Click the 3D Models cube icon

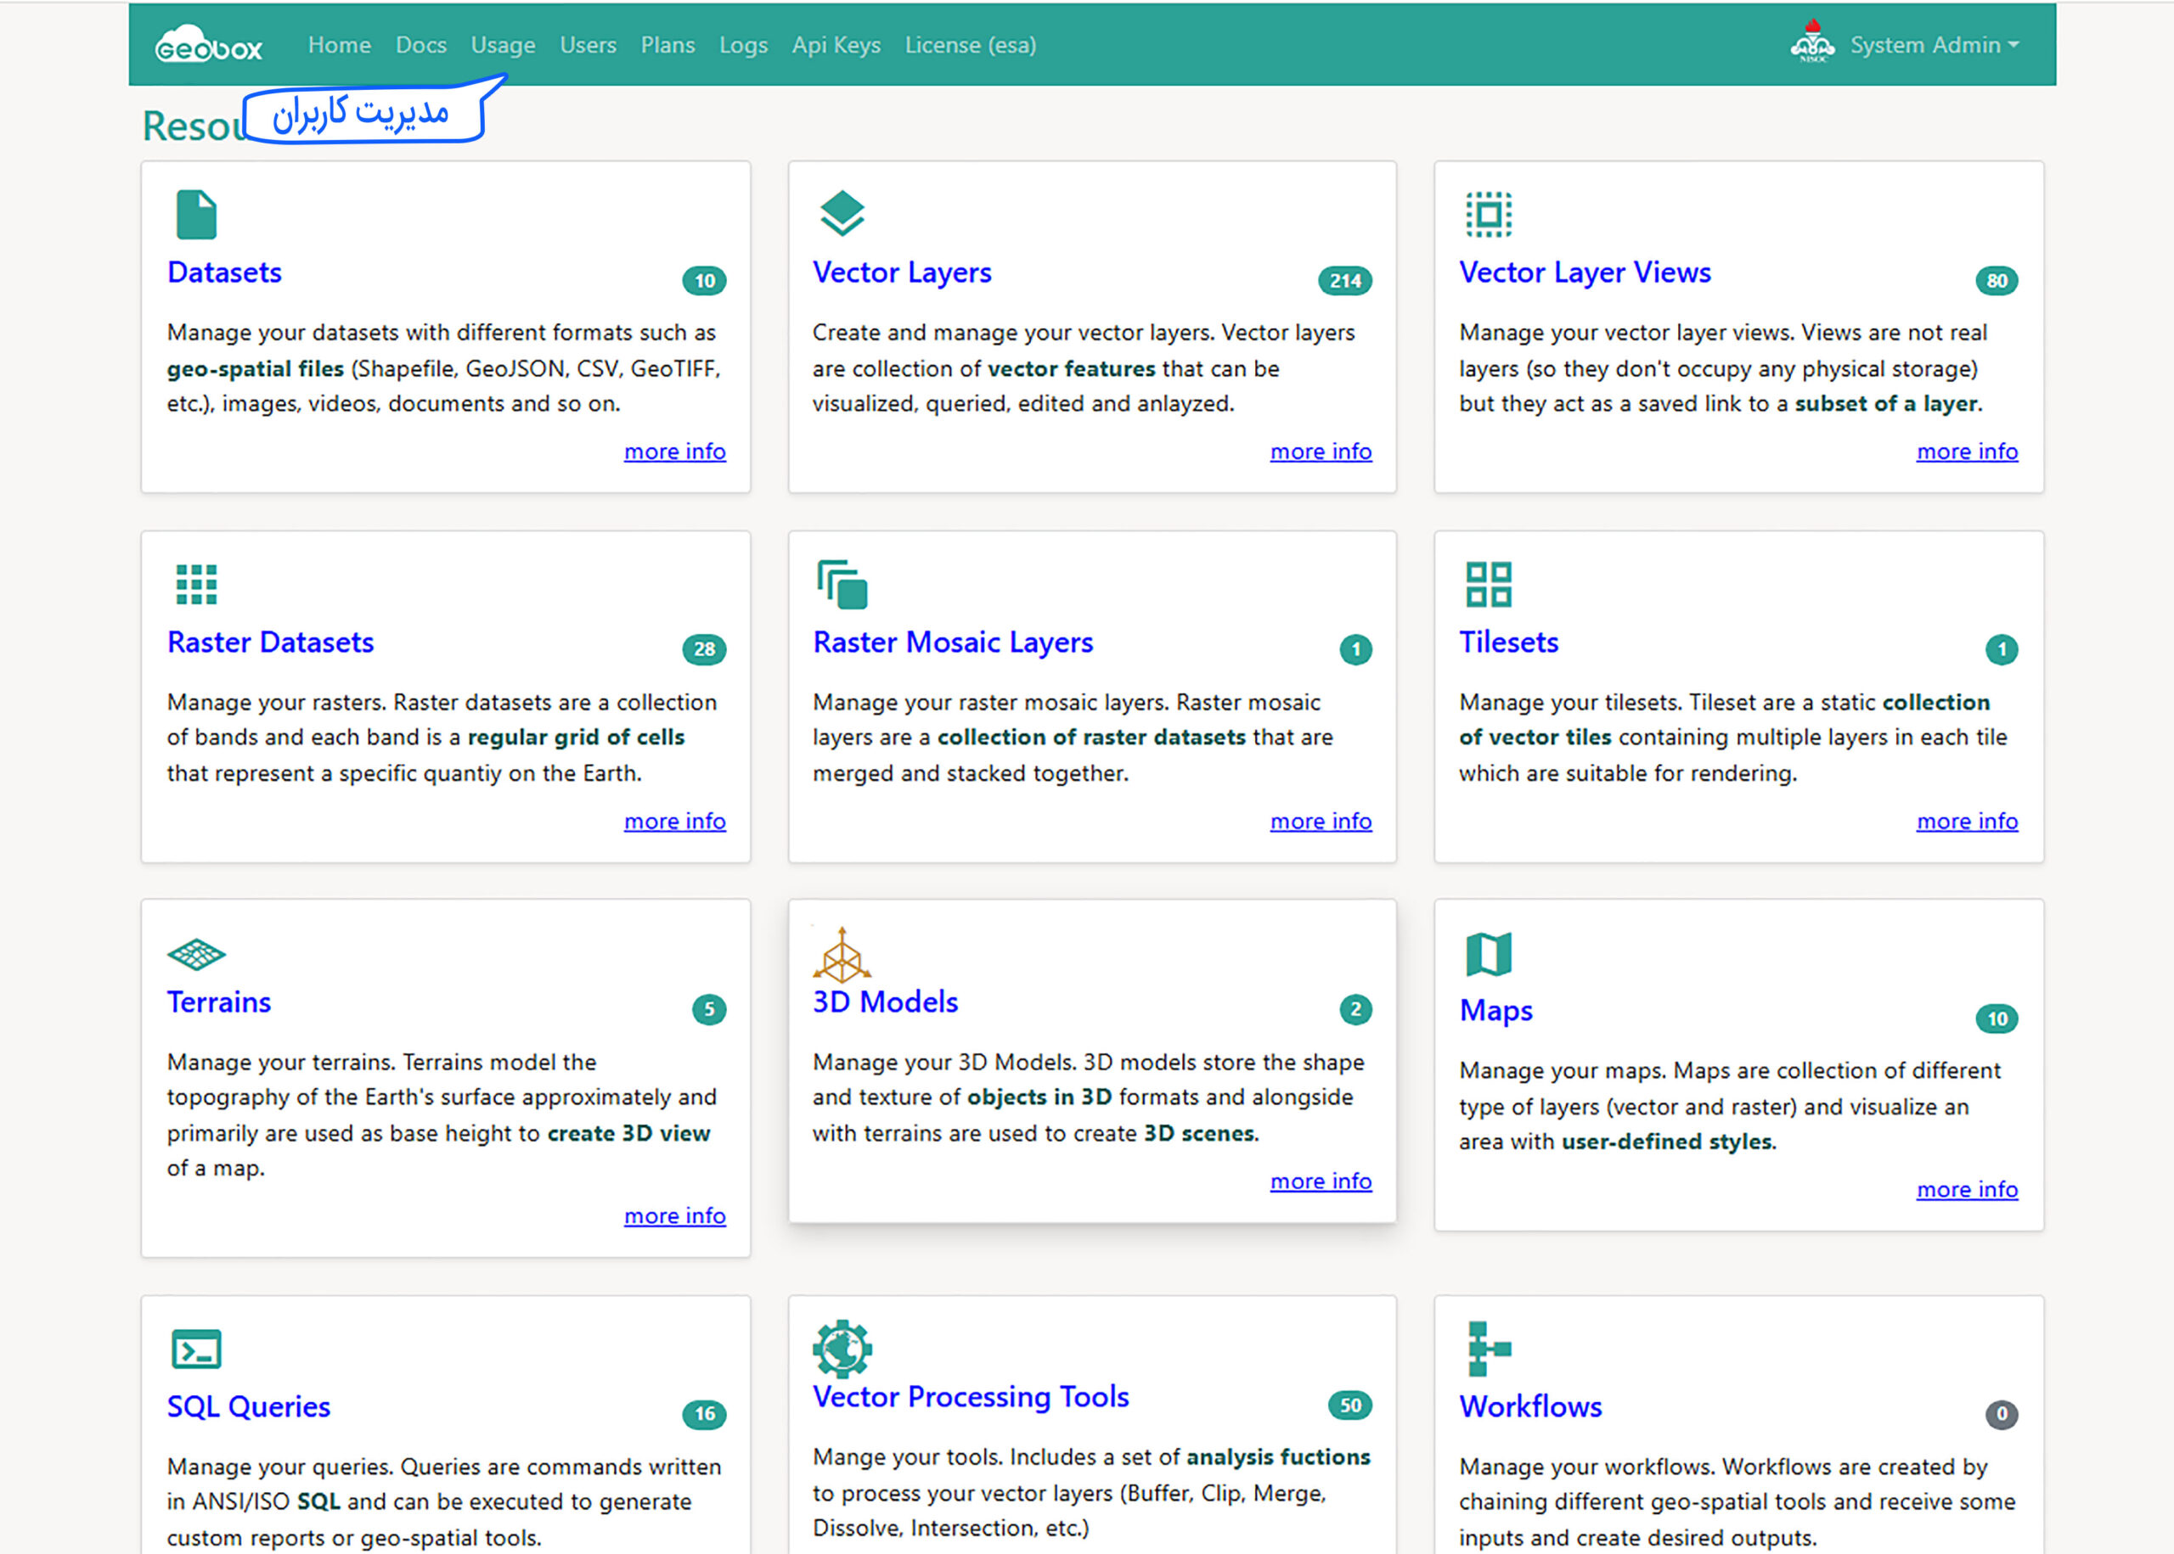[842, 955]
